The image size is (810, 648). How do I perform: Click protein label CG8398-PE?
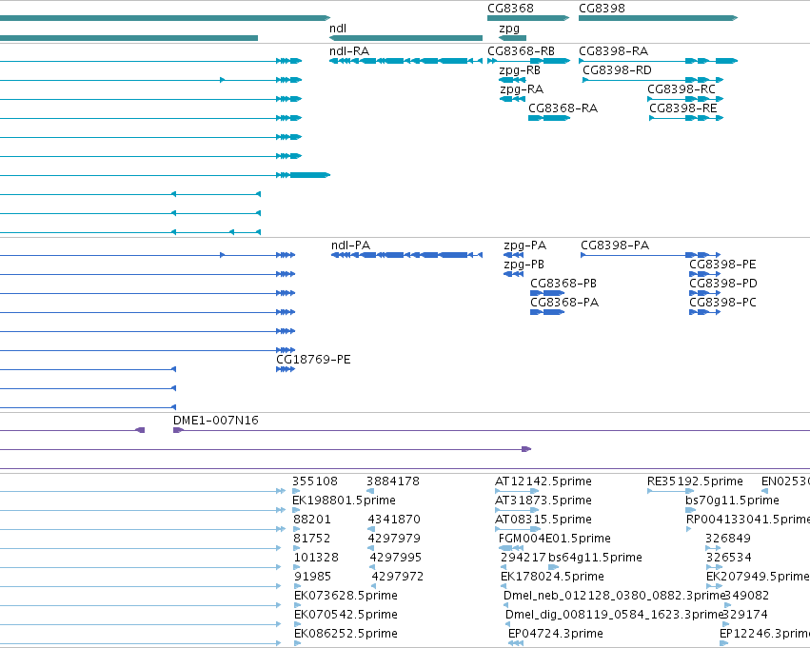click(722, 265)
